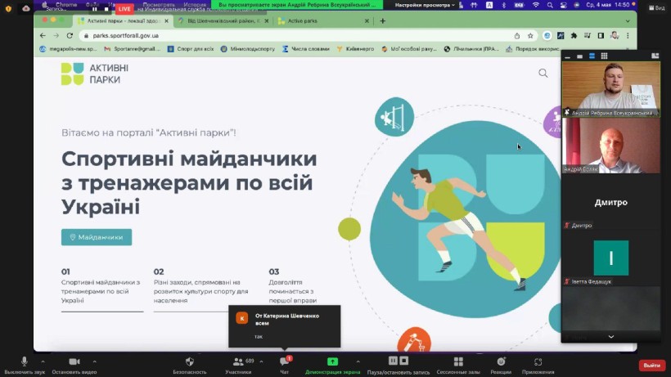Share this page from the address bar
Image resolution: width=671 pixels, height=377 pixels.
point(517,36)
